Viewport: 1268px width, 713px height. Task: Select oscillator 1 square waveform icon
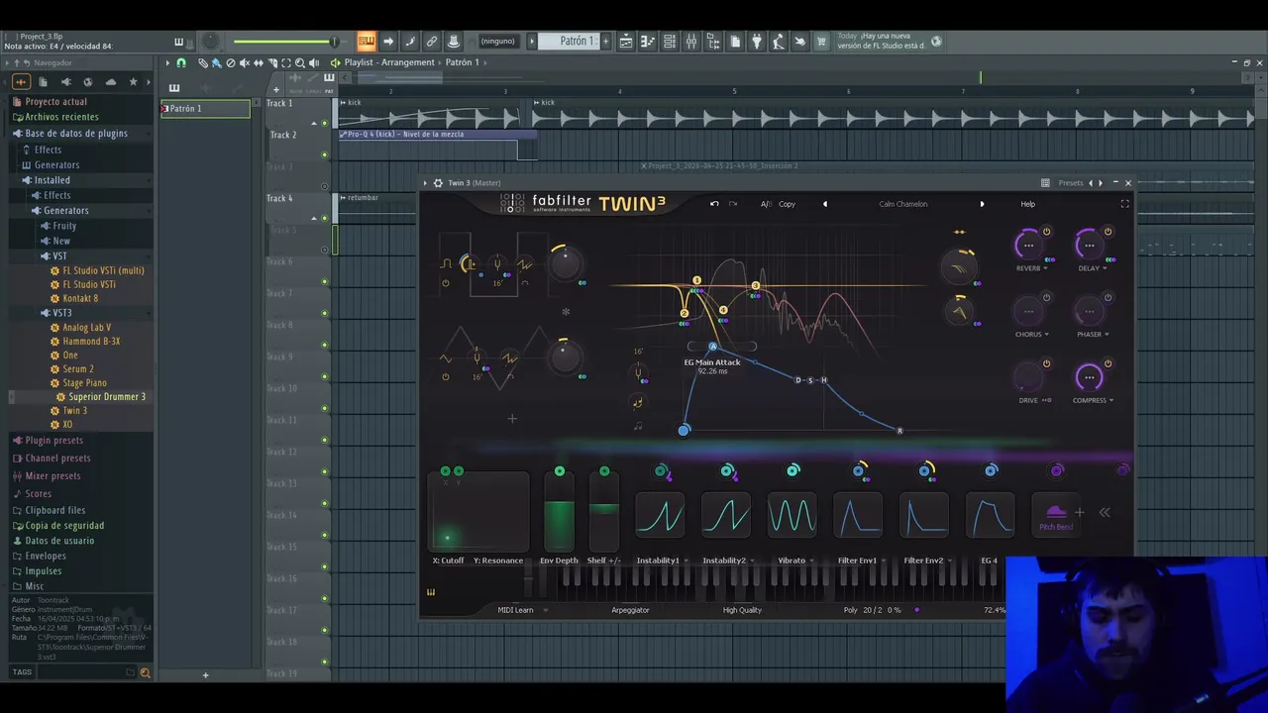[446, 263]
